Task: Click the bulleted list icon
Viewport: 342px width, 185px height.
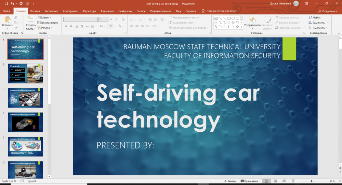Action: coord(132,19)
